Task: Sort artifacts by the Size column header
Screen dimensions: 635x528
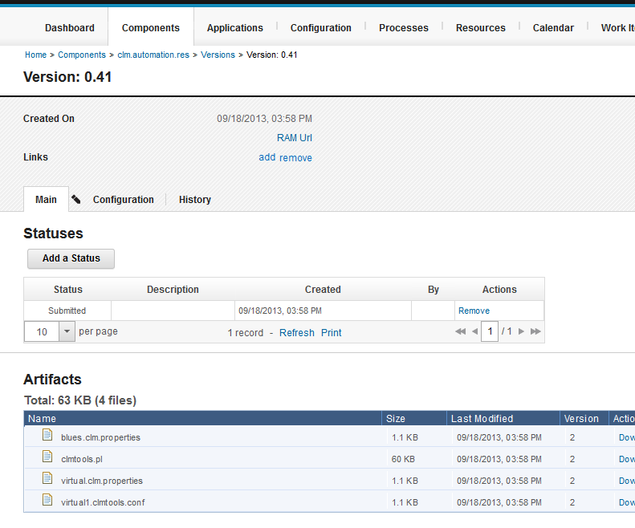Action: (396, 418)
